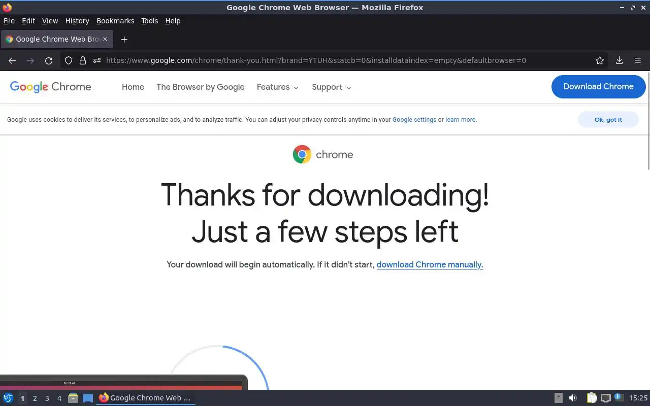Switch to workspace 1
650x406 pixels.
point(22,398)
